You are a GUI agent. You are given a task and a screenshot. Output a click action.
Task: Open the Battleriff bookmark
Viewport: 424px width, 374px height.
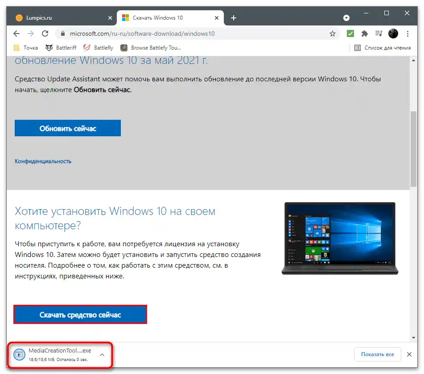[61, 48]
